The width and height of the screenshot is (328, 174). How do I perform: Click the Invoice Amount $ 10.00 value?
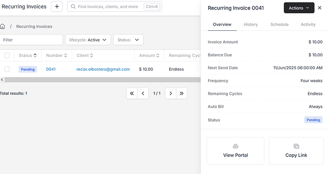tap(315, 42)
